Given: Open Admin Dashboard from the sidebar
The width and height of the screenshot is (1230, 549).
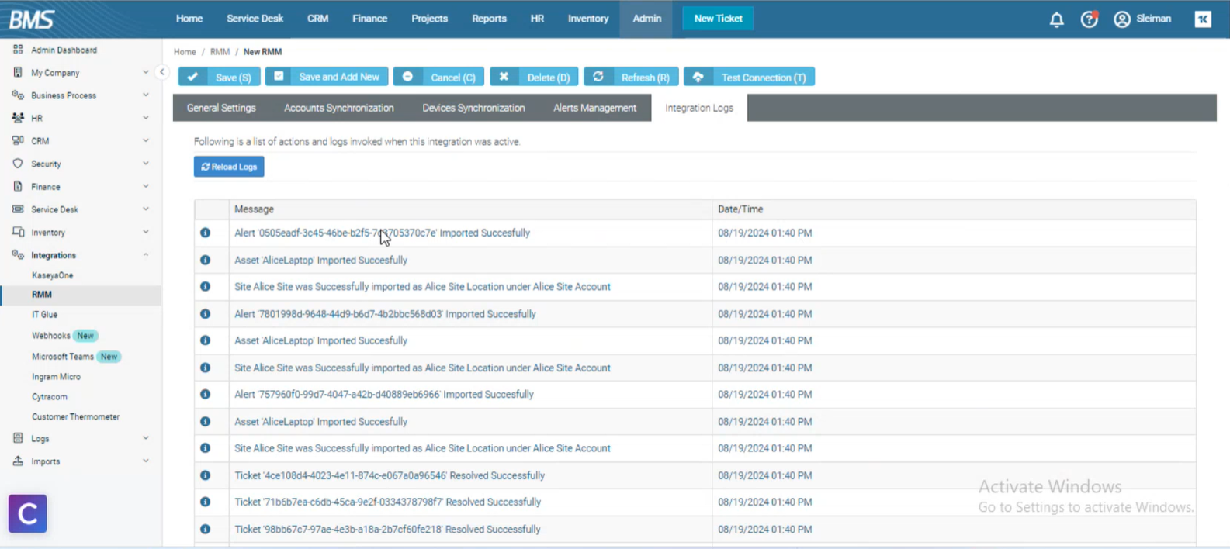Looking at the screenshot, I should (x=64, y=50).
